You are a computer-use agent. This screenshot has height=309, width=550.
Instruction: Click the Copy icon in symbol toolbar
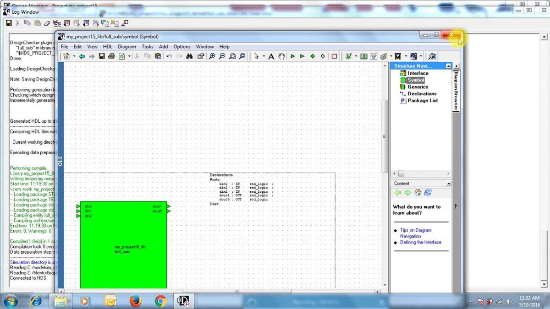(x=148, y=56)
